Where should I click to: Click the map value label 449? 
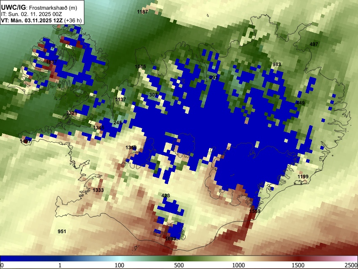click(x=300, y=103)
